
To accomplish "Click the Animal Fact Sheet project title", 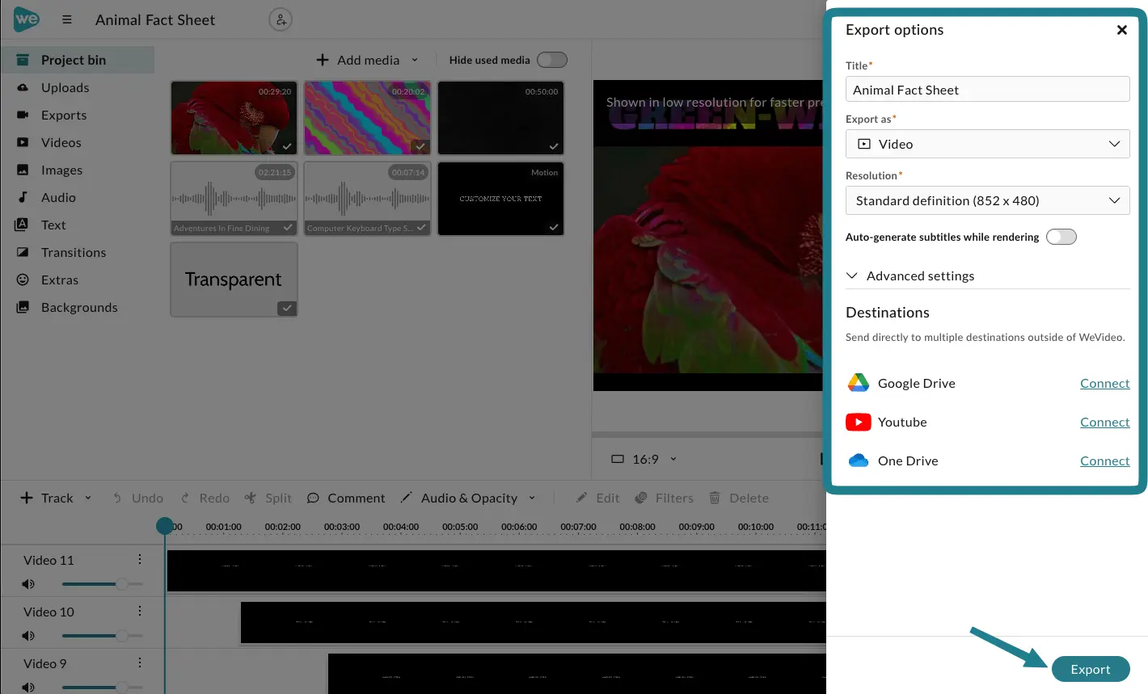I will tap(155, 19).
